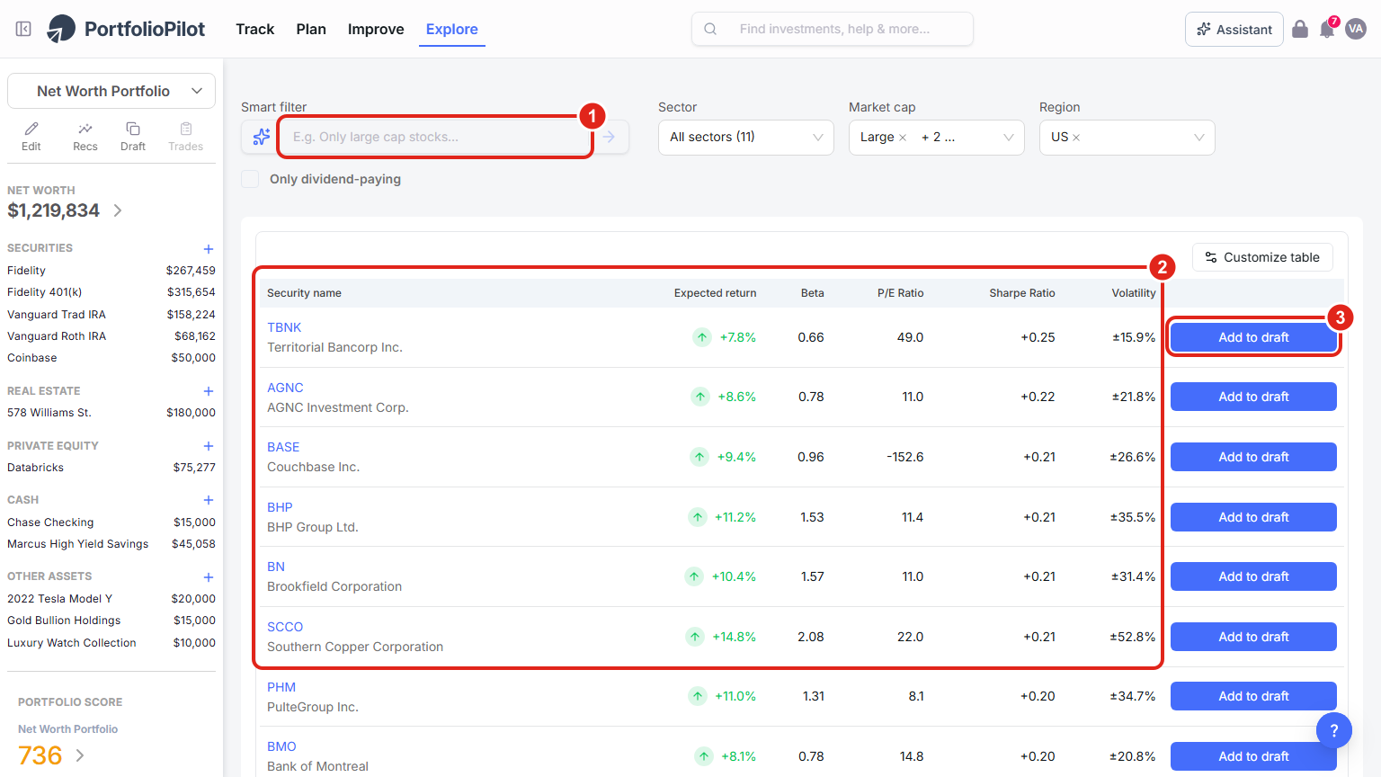The width and height of the screenshot is (1381, 777).
Task: Add a new Real Estate asset
Action: (209, 391)
